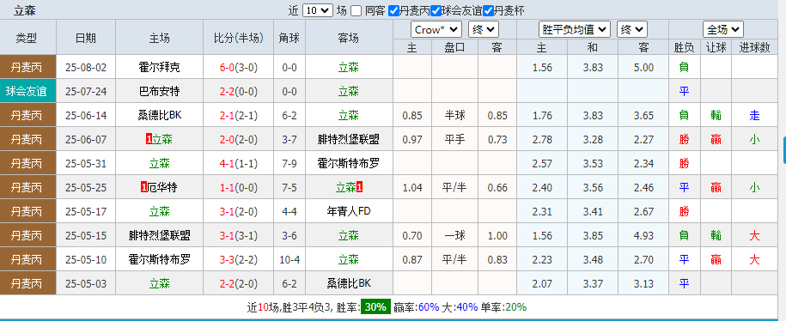This screenshot has height=321, width=786.
Task: Click away odds 4.93
Action: [643, 235]
